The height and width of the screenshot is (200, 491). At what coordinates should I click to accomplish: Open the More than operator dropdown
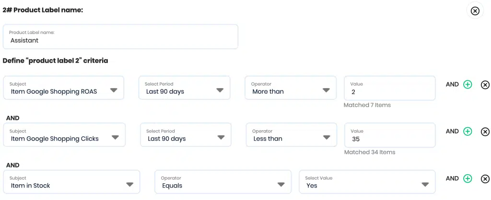tap(291, 88)
